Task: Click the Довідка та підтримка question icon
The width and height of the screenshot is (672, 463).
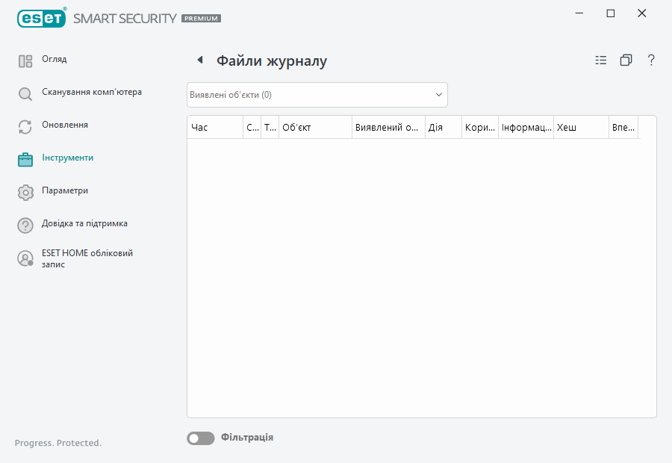Action: tap(25, 225)
